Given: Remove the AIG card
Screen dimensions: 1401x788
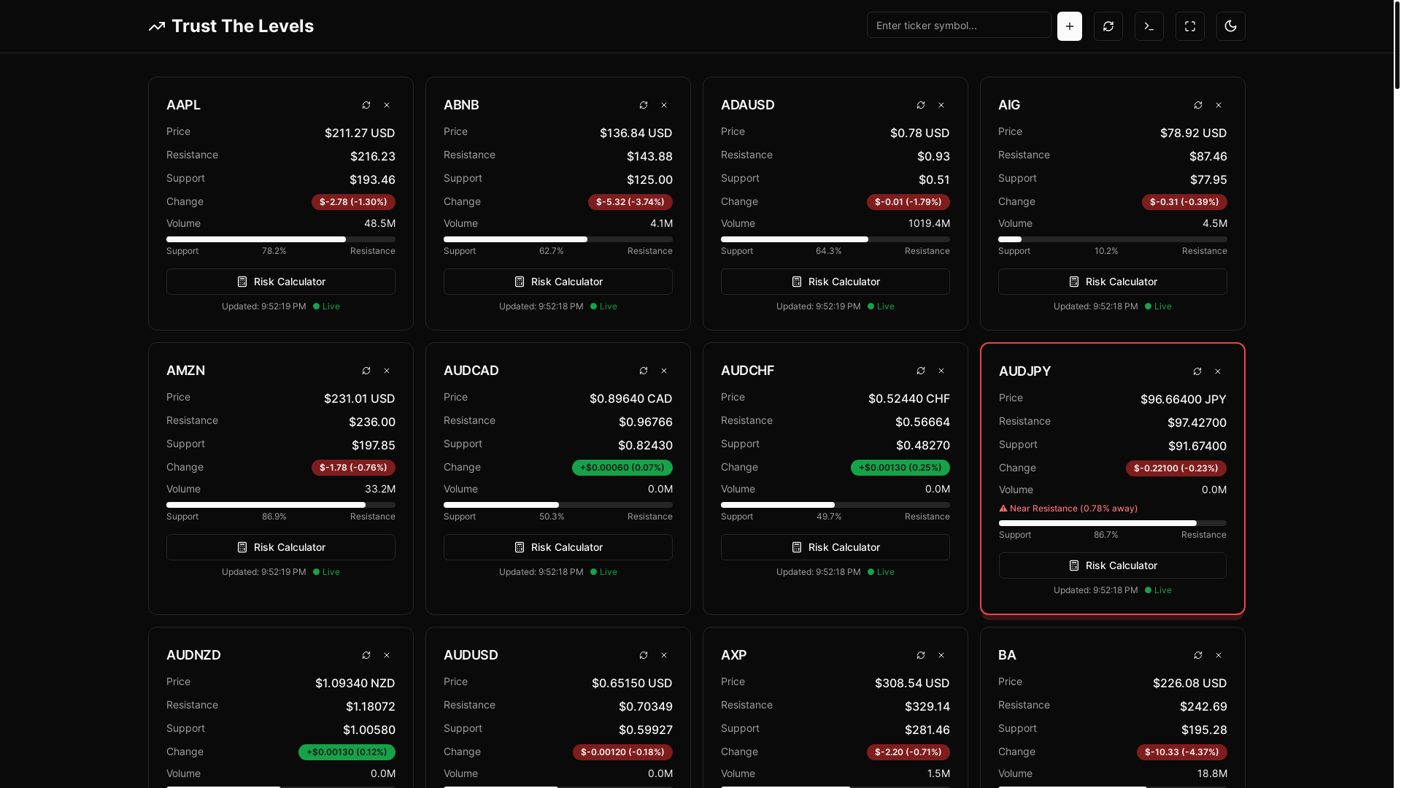Looking at the screenshot, I should pos(1219,105).
